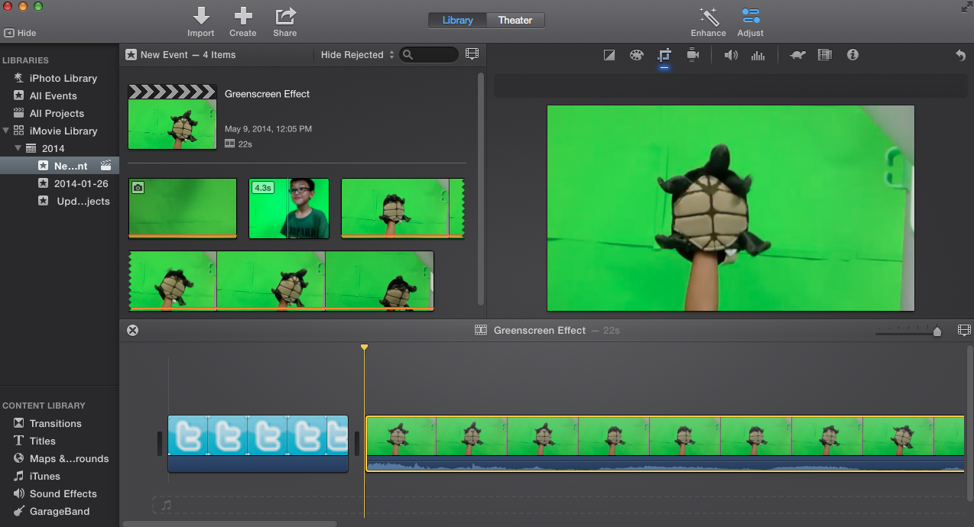
Task: Open the Color Balance adjustment
Action: coord(609,55)
